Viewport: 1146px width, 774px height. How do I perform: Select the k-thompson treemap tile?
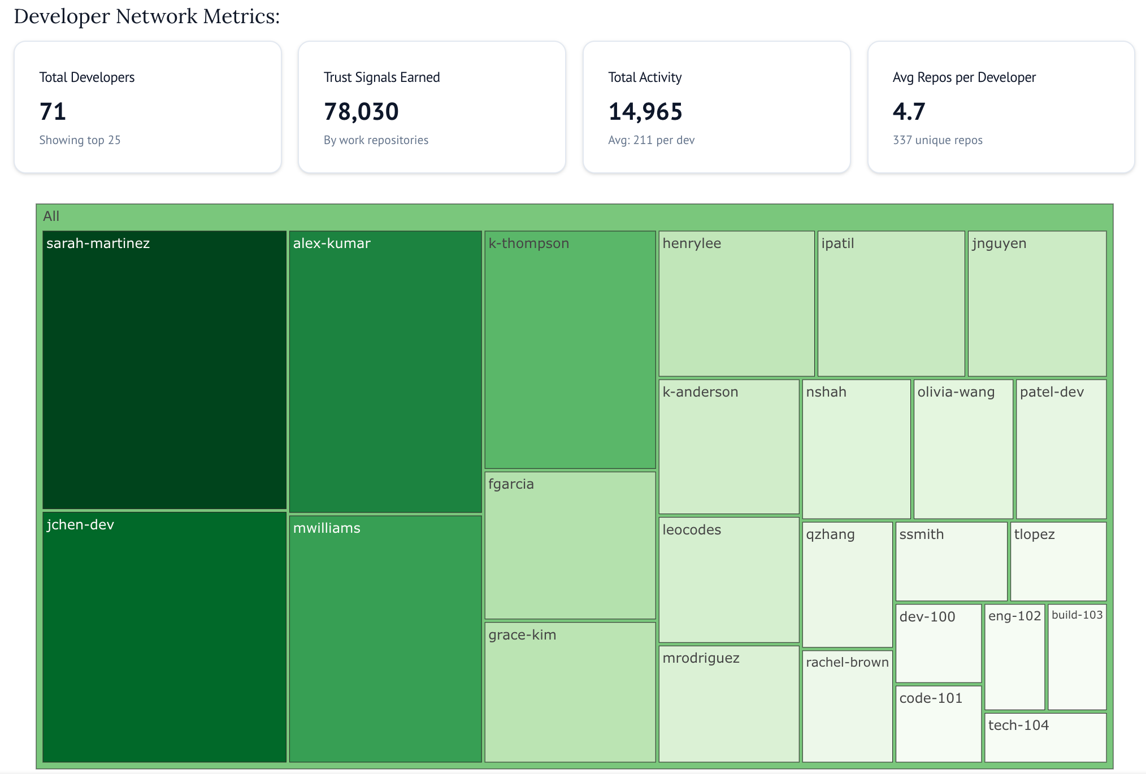570,349
